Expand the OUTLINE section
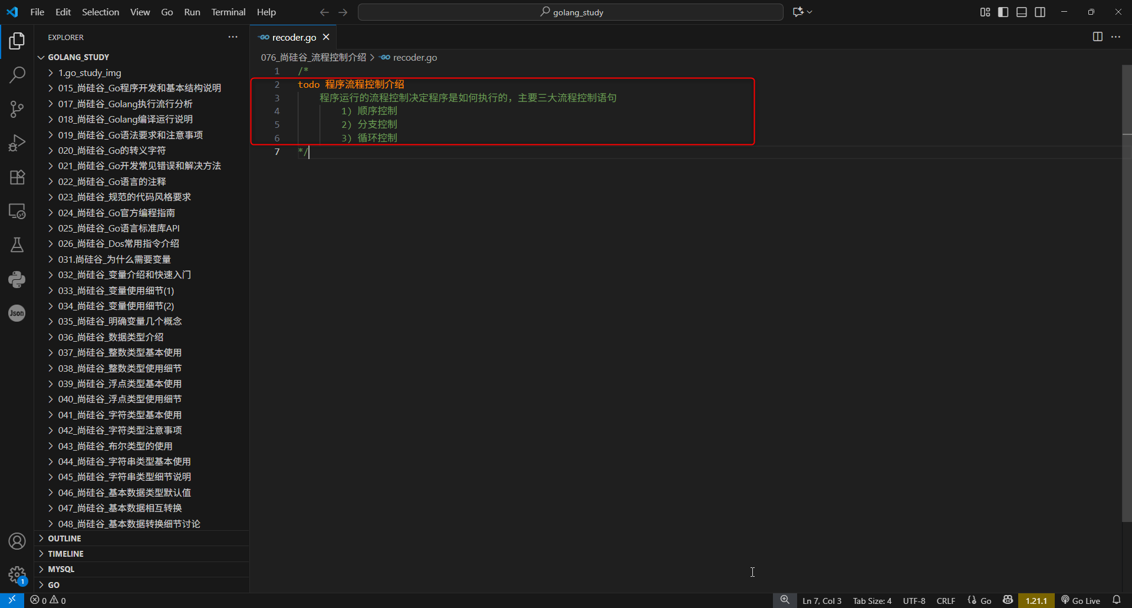This screenshot has height=608, width=1132. (141, 538)
